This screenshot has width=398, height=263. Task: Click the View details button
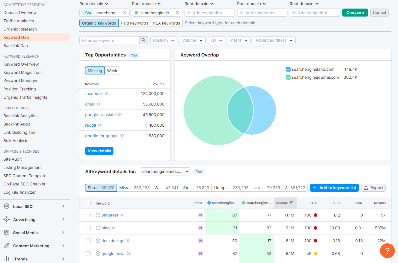99,151
